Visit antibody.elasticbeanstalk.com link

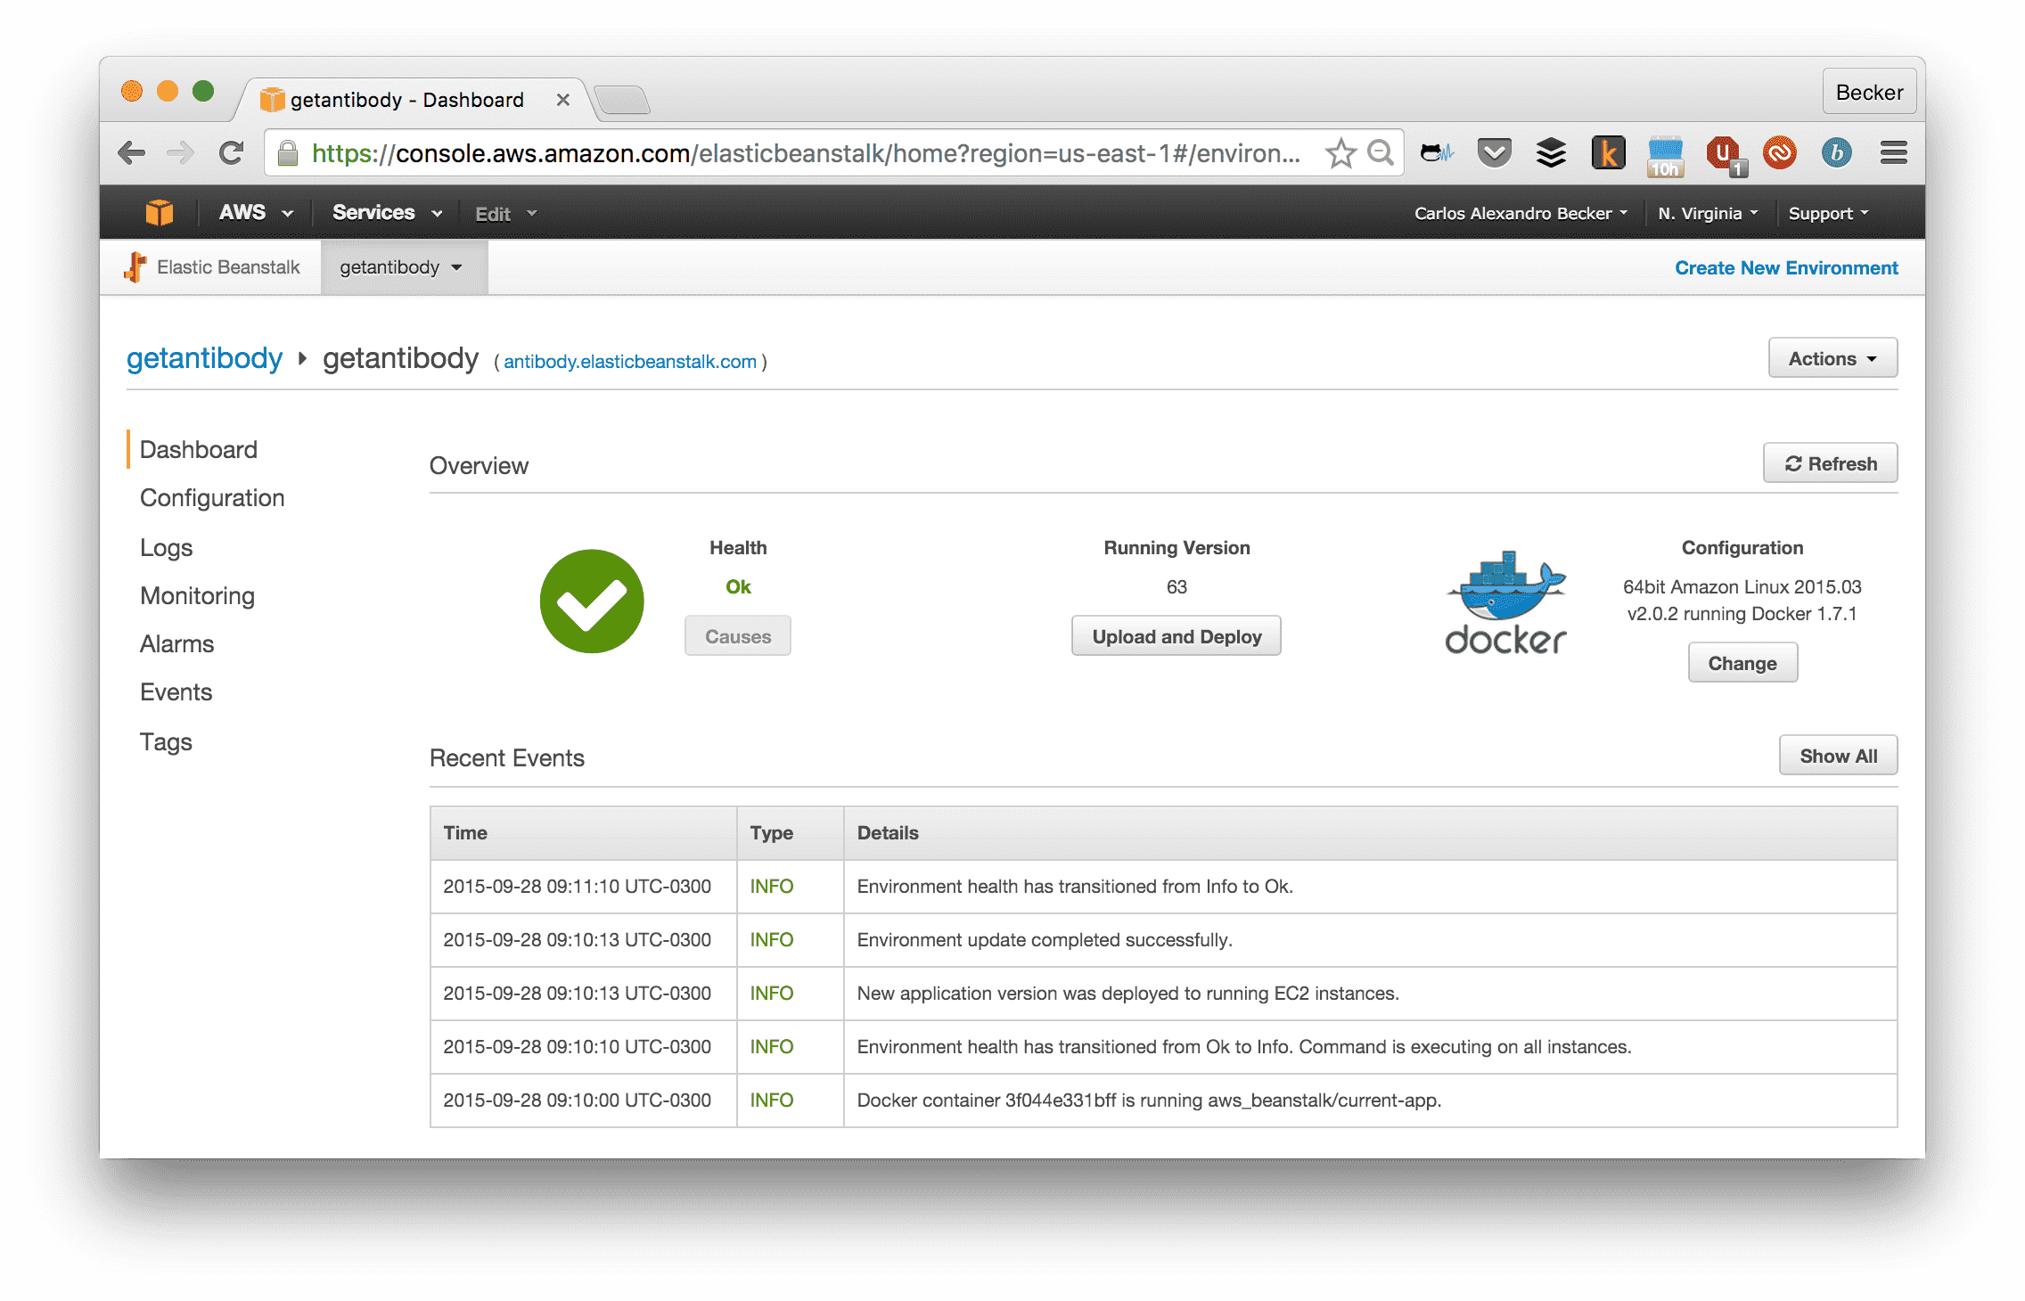click(630, 362)
